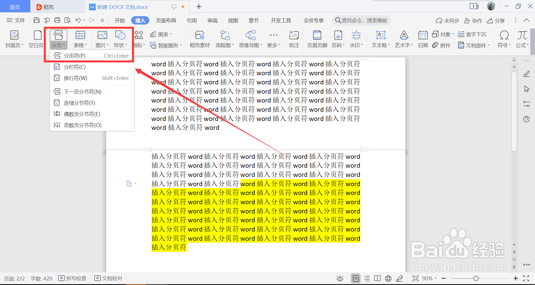Toggle Spell Check (拼写检查) in status bar

73,278
